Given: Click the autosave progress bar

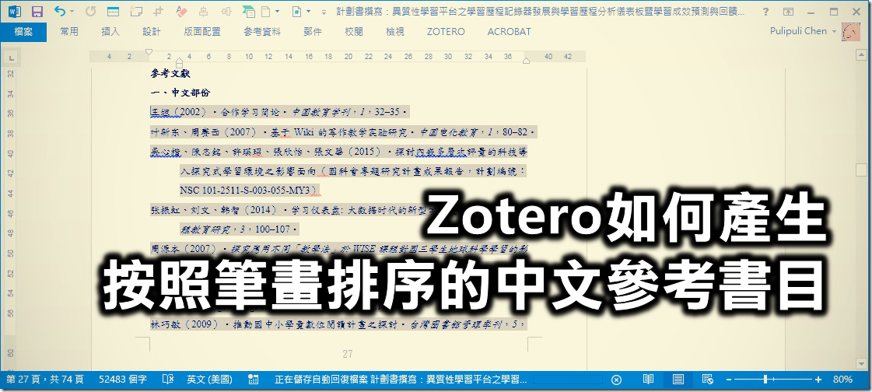Looking at the screenshot, I should (568, 380).
